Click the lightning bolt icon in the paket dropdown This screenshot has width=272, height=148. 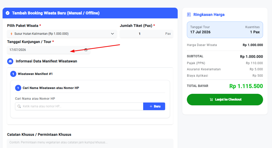[12, 34]
